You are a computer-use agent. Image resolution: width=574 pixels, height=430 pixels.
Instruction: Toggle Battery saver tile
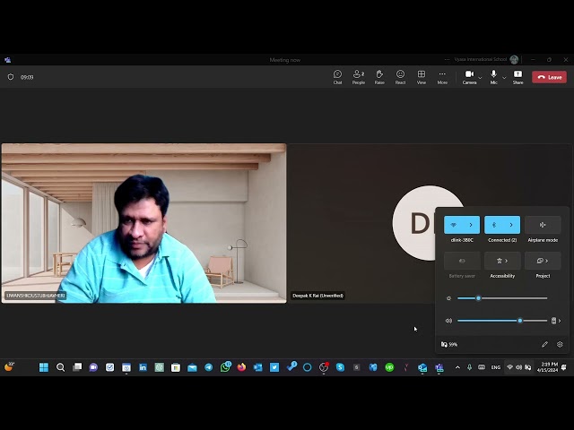(462, 261)
